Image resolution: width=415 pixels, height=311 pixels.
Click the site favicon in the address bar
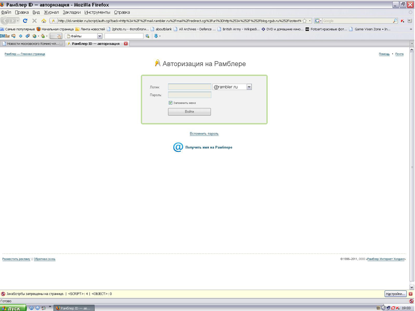point(53,21)
